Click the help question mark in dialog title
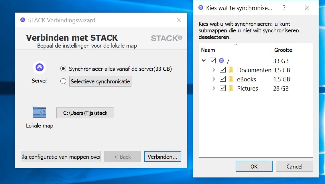The height and width of the screenshot is (184, 325). [x=284, y=8]
